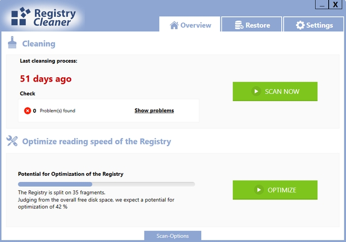Image resolution: width=346 pixels, height=242 pixels.
Task: Minimize the Registry Cleaner window
Action: 322,4
